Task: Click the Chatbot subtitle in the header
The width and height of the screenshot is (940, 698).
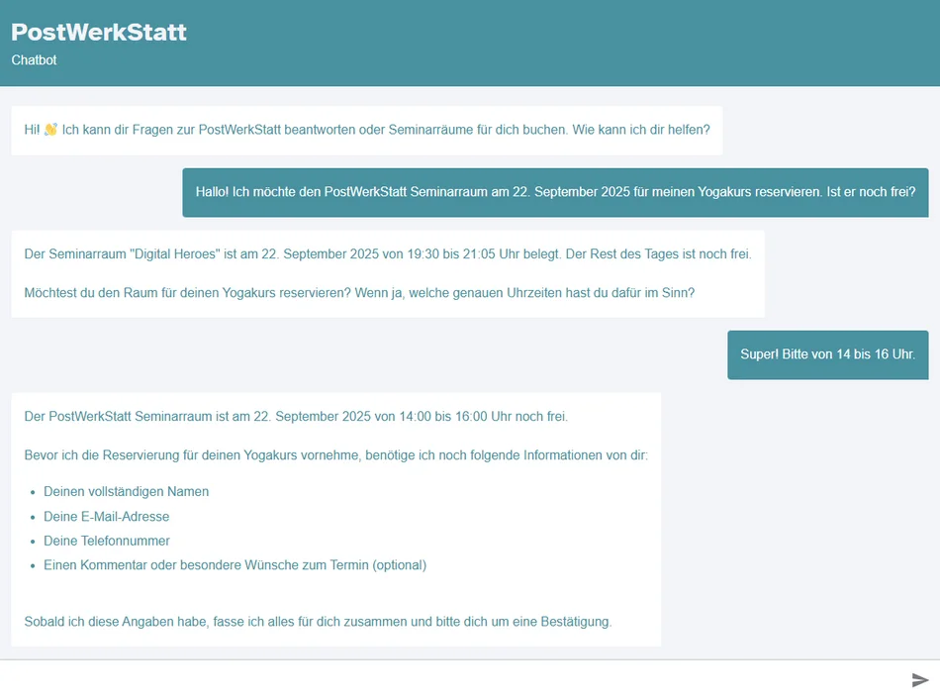Action: [34, 60]
